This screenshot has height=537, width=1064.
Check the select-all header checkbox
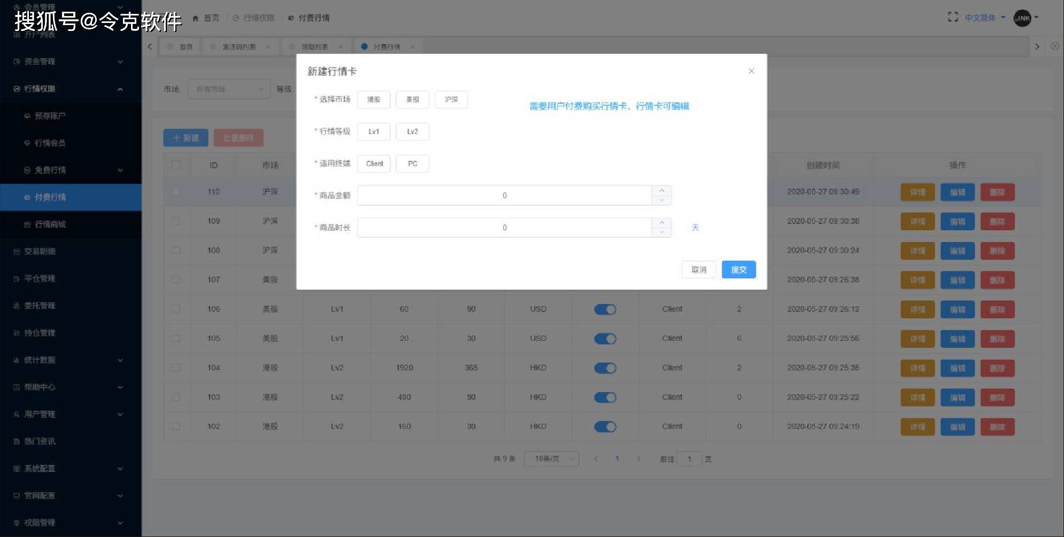point(176,165)
